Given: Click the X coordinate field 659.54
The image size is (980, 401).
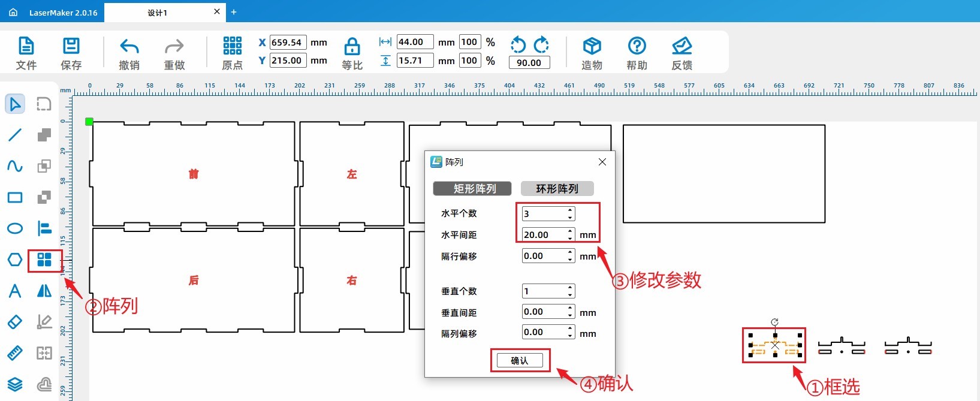Looking at the screenshot, I should [288, 43].
